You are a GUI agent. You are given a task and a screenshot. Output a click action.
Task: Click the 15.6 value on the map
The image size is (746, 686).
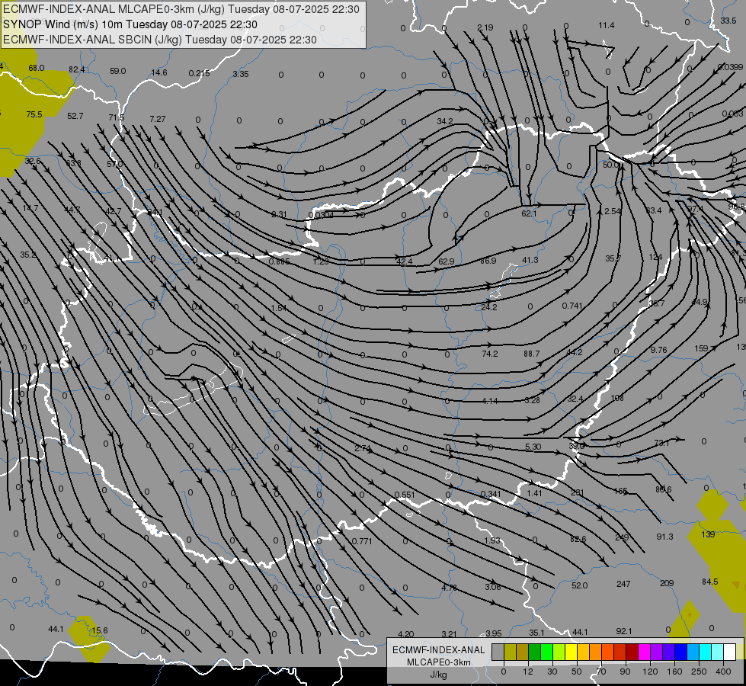(99, 630)
